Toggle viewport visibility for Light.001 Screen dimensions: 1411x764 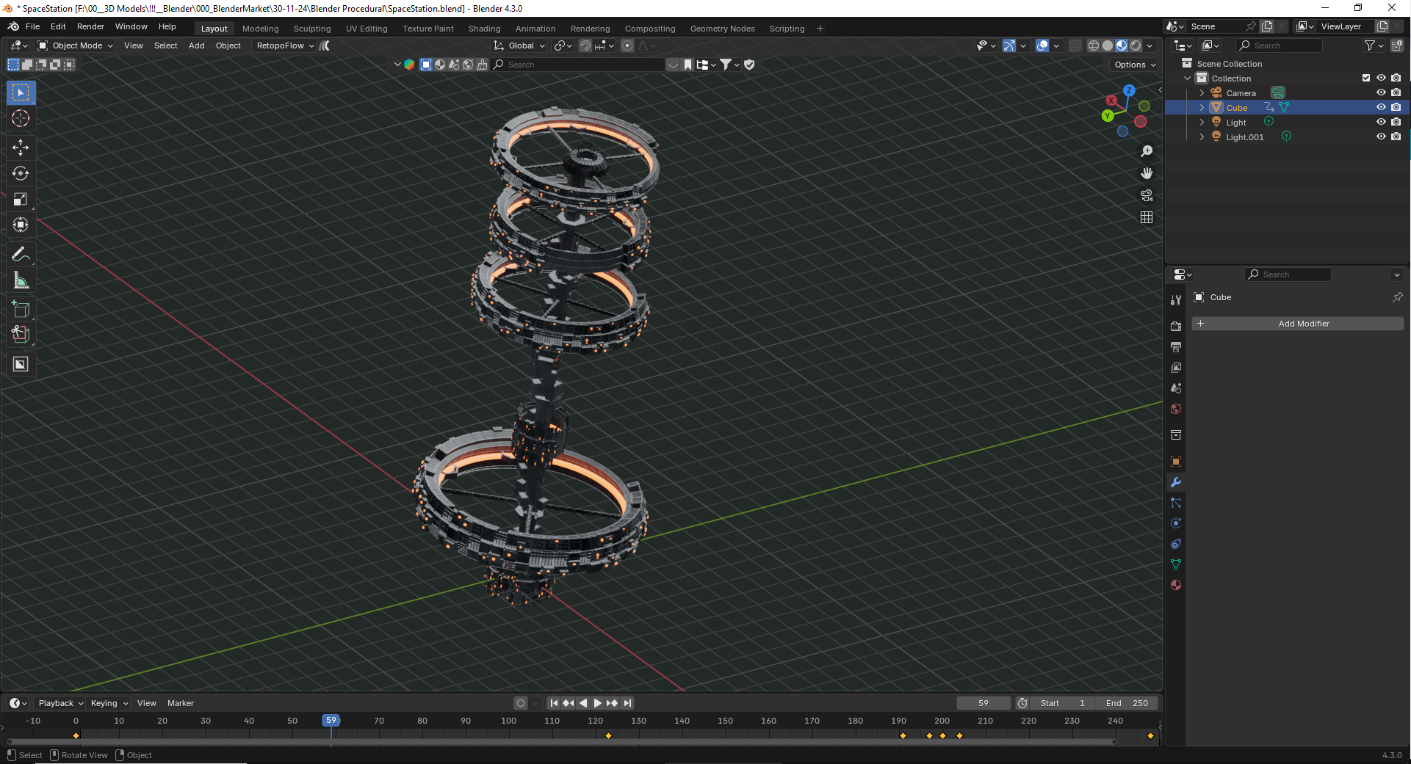(x=1381, y=137)
